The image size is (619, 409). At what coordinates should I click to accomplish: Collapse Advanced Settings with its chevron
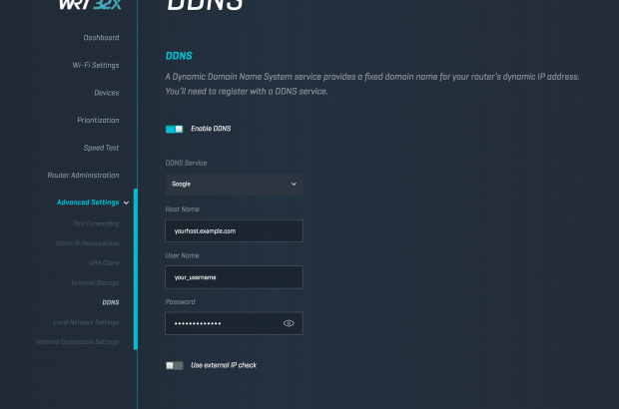[126, 203]
